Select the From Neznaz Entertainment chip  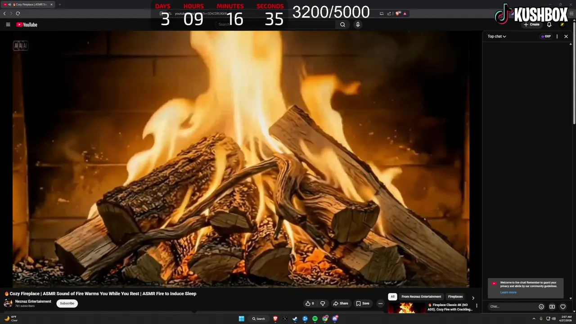click(x=421, y=297)
